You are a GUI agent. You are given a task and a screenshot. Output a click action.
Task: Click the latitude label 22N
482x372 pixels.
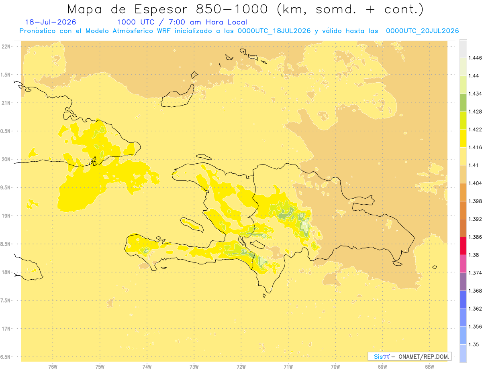pos(6,46)
